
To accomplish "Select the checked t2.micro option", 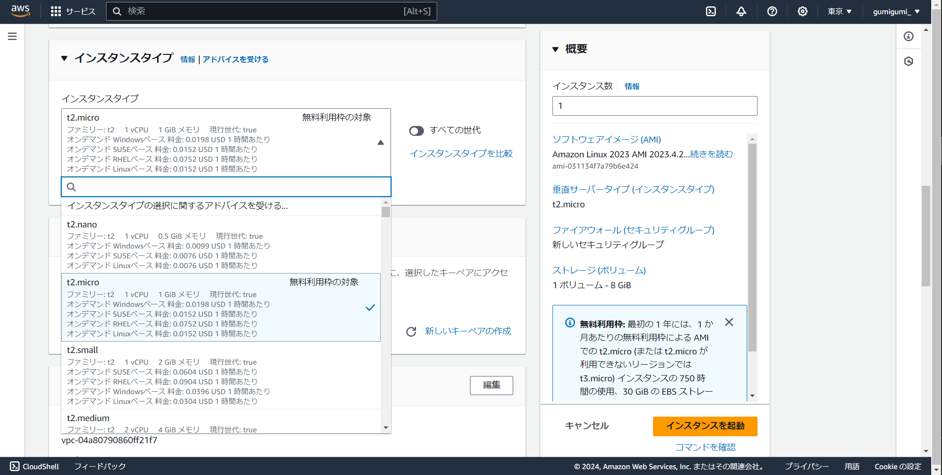I will (221, 307).
